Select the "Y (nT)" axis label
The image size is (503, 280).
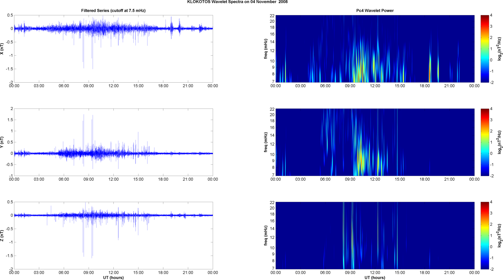2,142
